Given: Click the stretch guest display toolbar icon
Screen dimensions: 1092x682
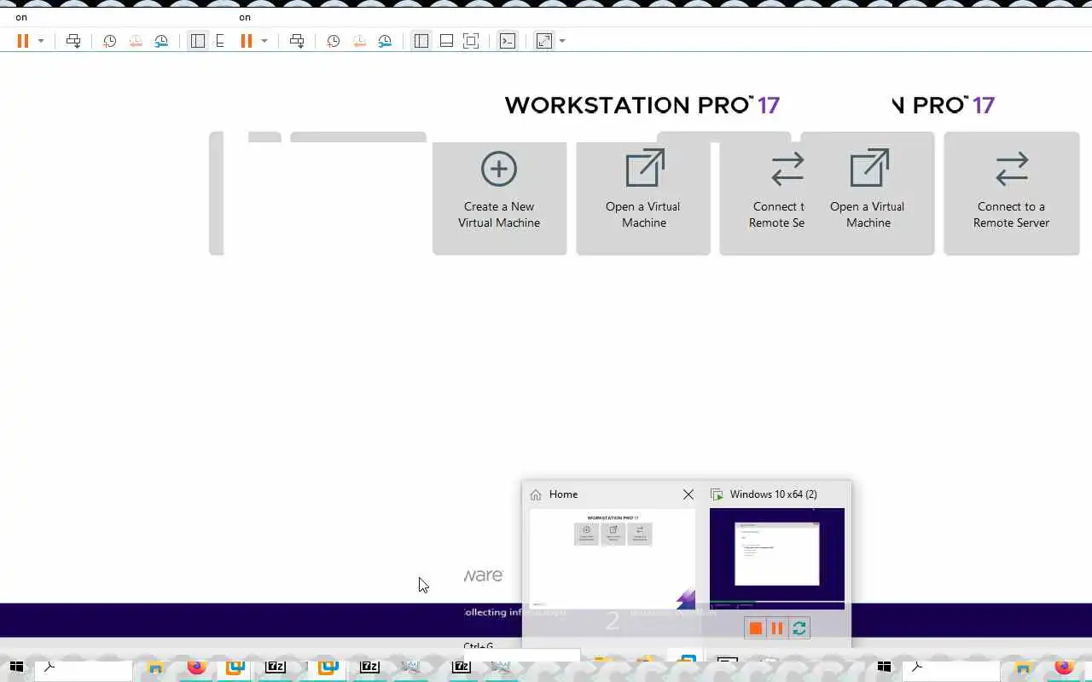Looking at the screenshot, I should [x=544, y=41].
